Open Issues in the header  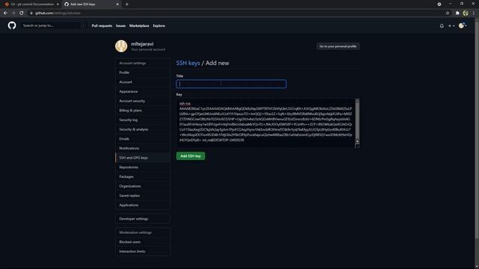(x=120, y=26)
